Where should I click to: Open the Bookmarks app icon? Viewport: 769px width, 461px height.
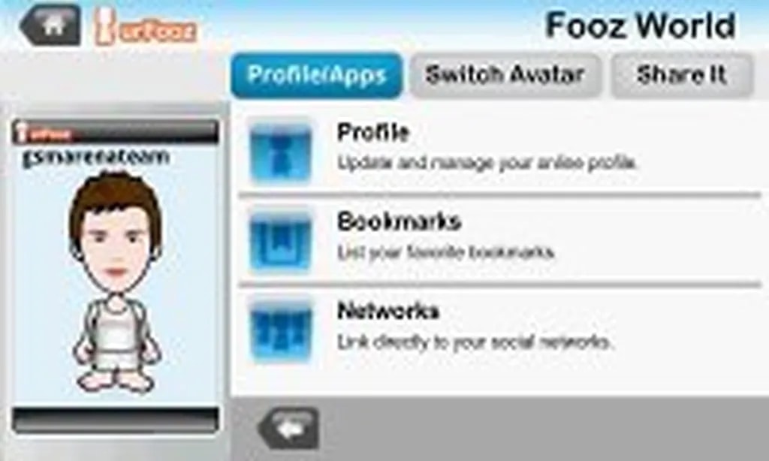click(x=281, y=240)
